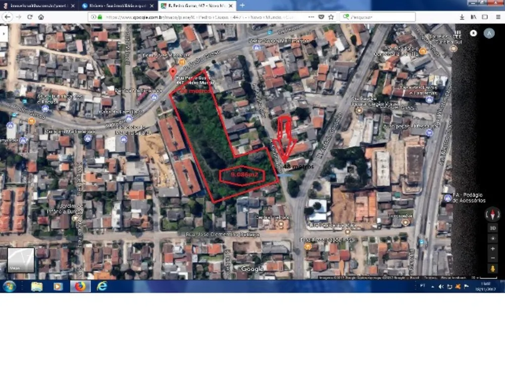Click the Pesquisar search field
This screenshot has height=378, width=505.
[x=378, y=17]
